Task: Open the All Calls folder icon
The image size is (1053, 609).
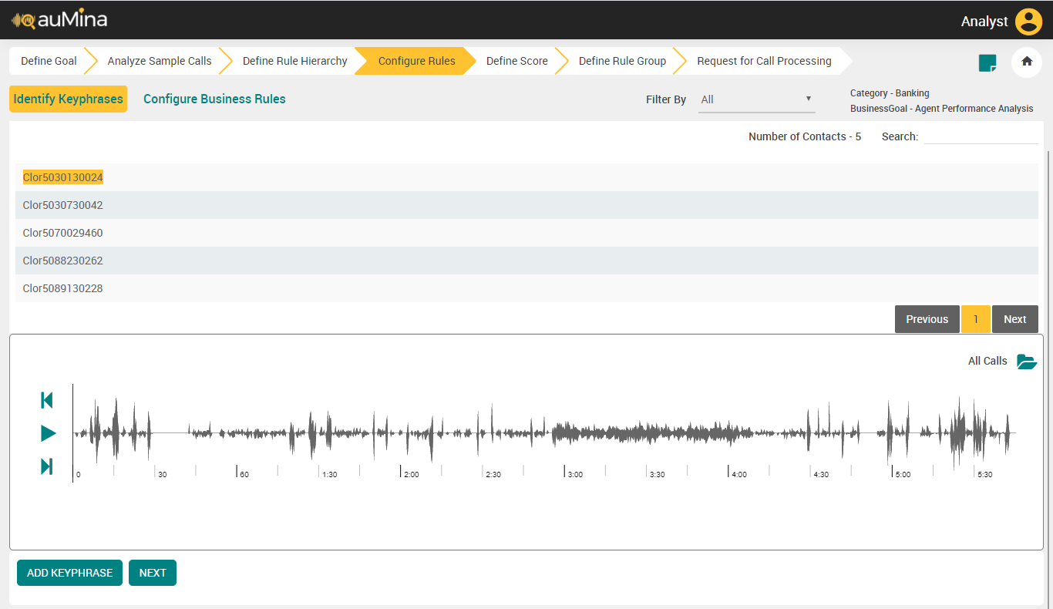Action: 1027,361
